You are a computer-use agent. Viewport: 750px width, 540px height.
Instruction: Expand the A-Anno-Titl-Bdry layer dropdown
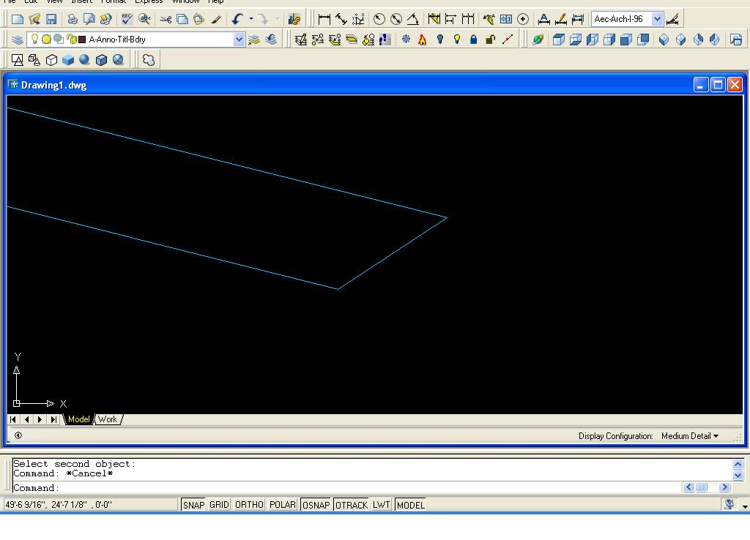point(239,40)
